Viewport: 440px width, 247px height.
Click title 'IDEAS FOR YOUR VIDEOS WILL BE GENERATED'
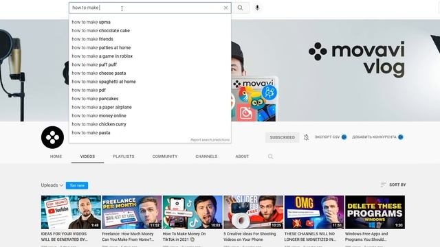(64, 237)
